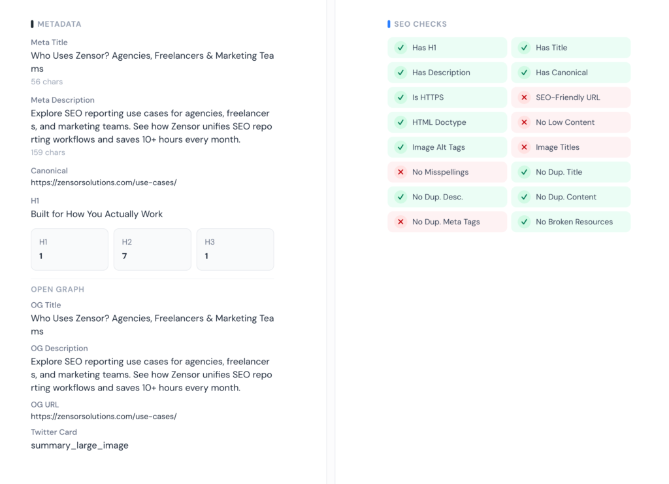Click the red X on SEO-Friendly URL
Viewport: 669px width, 484px height.
(524, 97)
